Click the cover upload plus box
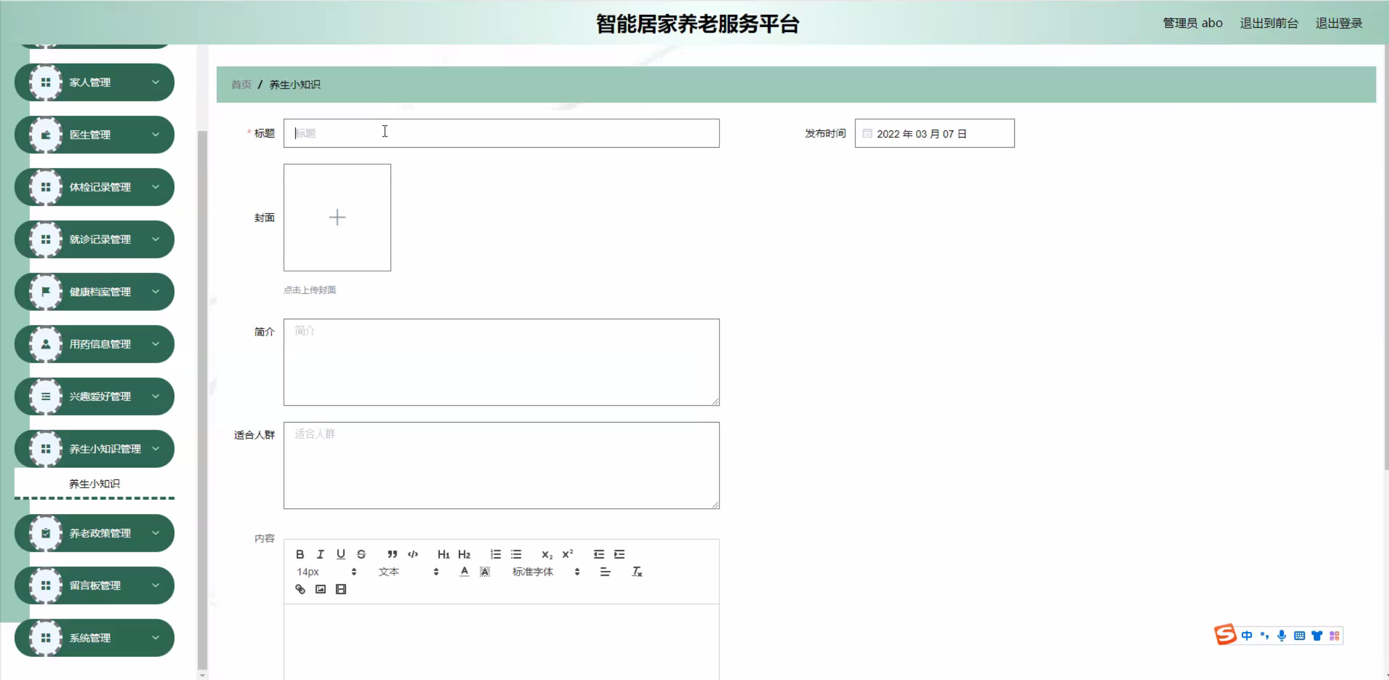Screen dimensions: 1389x680 click(x=337, y=217)
